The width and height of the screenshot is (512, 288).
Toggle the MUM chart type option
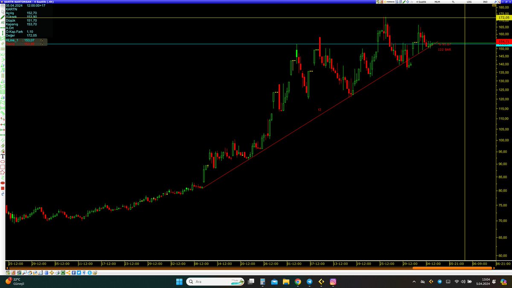[x=437, y=2]
